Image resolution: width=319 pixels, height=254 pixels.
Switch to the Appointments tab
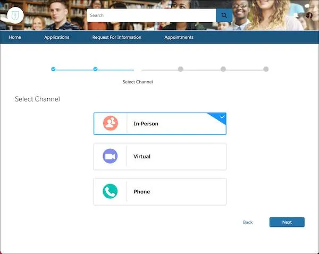click(x=179, y=37)
